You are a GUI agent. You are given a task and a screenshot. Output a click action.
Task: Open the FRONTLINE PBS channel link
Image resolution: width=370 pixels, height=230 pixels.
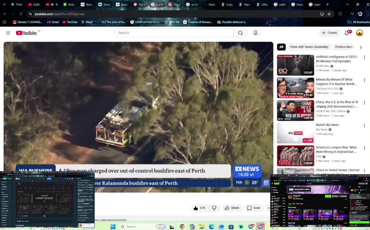click(331, 111)
